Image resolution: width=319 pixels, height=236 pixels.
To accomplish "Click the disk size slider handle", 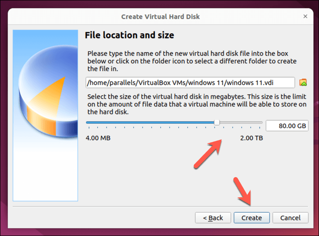I will click(217, 122).
